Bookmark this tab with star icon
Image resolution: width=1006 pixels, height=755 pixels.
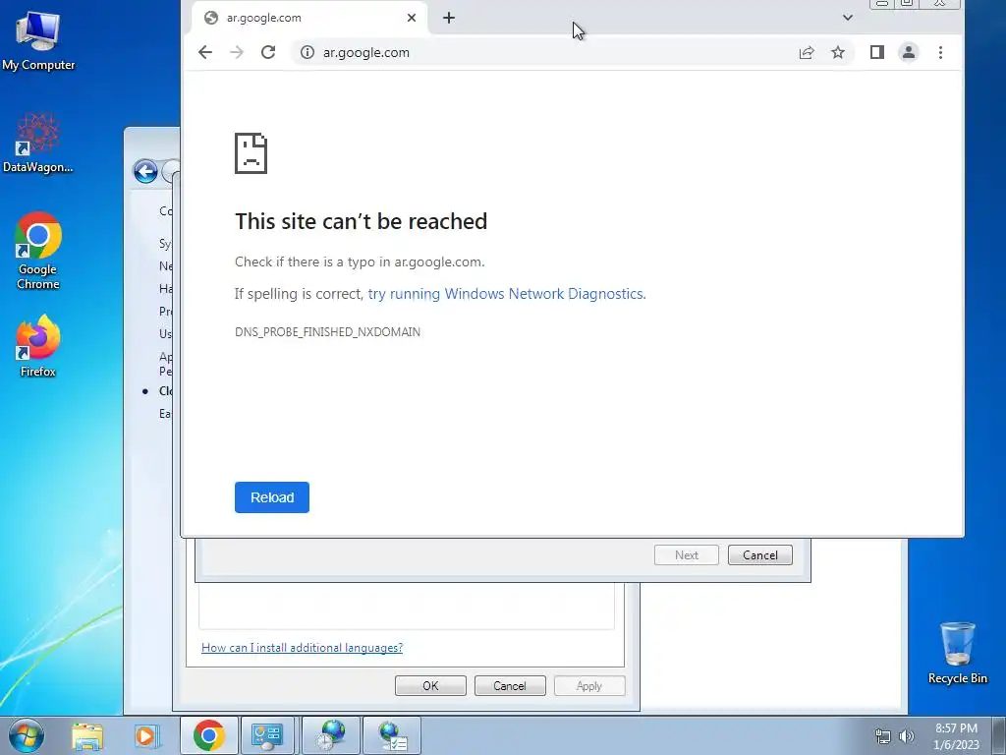[838, 53]
